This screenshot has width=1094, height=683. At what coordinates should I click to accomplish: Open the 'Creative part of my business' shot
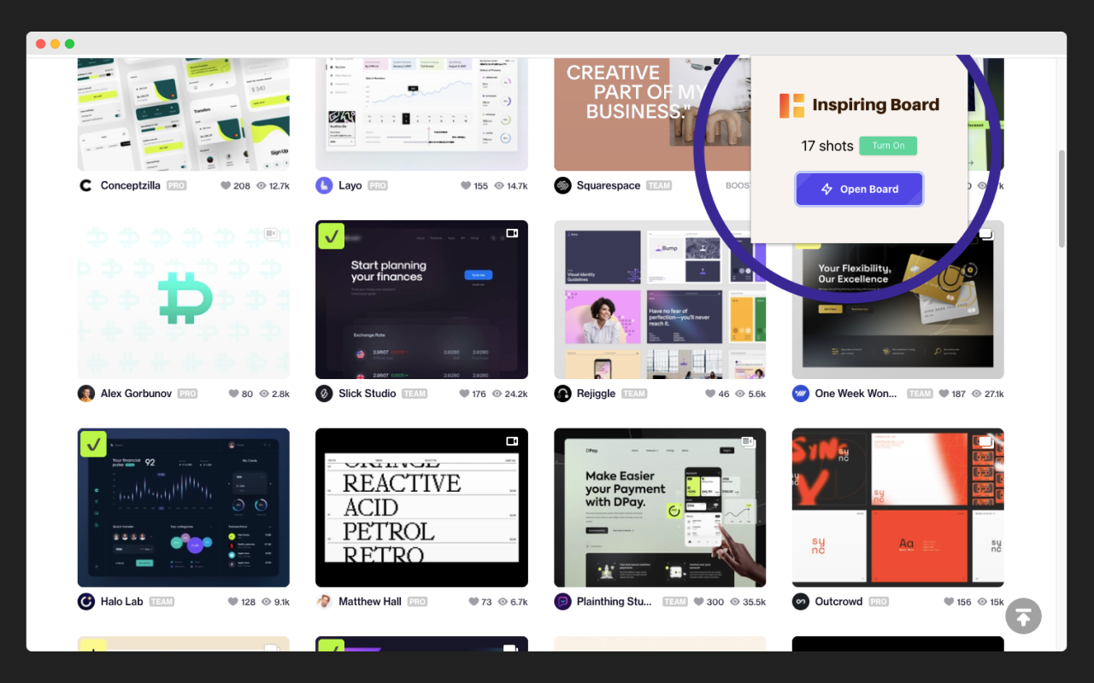(x=651, y=114)
